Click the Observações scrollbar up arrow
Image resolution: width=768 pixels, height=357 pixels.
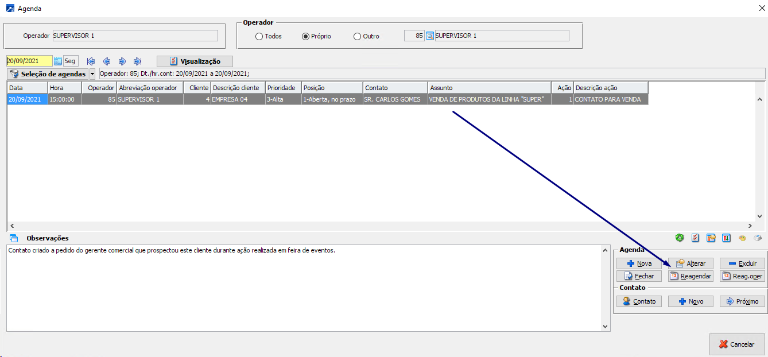pos(606,251)
